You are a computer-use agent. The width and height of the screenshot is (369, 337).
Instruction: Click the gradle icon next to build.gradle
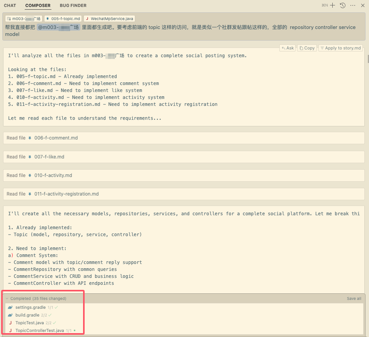[10, 315]
